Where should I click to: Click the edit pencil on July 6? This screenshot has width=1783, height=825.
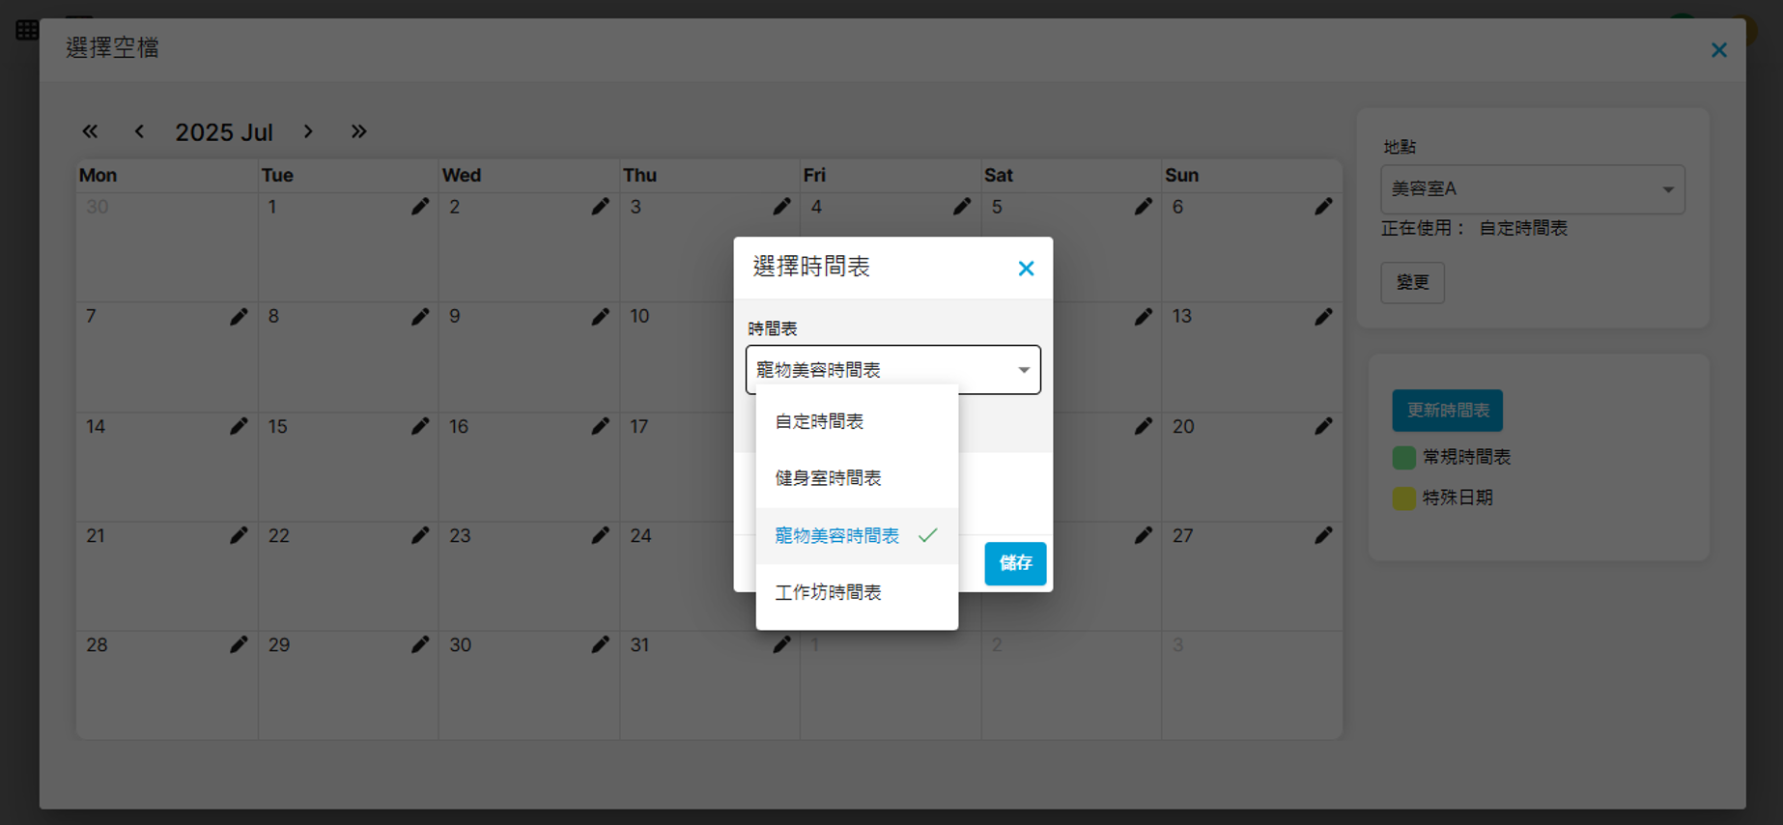(1323, 207)
